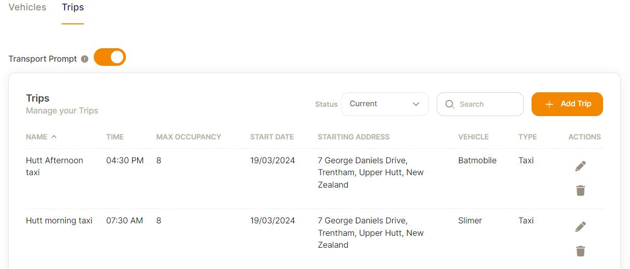The height and width of the screenshot is (269, 630).
Task: Delete the Hutt morning taxi trip
Action: (x=580, y=251)
